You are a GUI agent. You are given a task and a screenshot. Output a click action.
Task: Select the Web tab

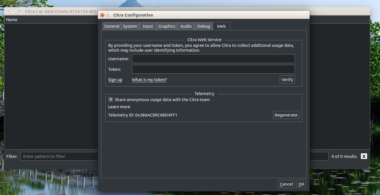pyautogui.click(x=221, y=26)
